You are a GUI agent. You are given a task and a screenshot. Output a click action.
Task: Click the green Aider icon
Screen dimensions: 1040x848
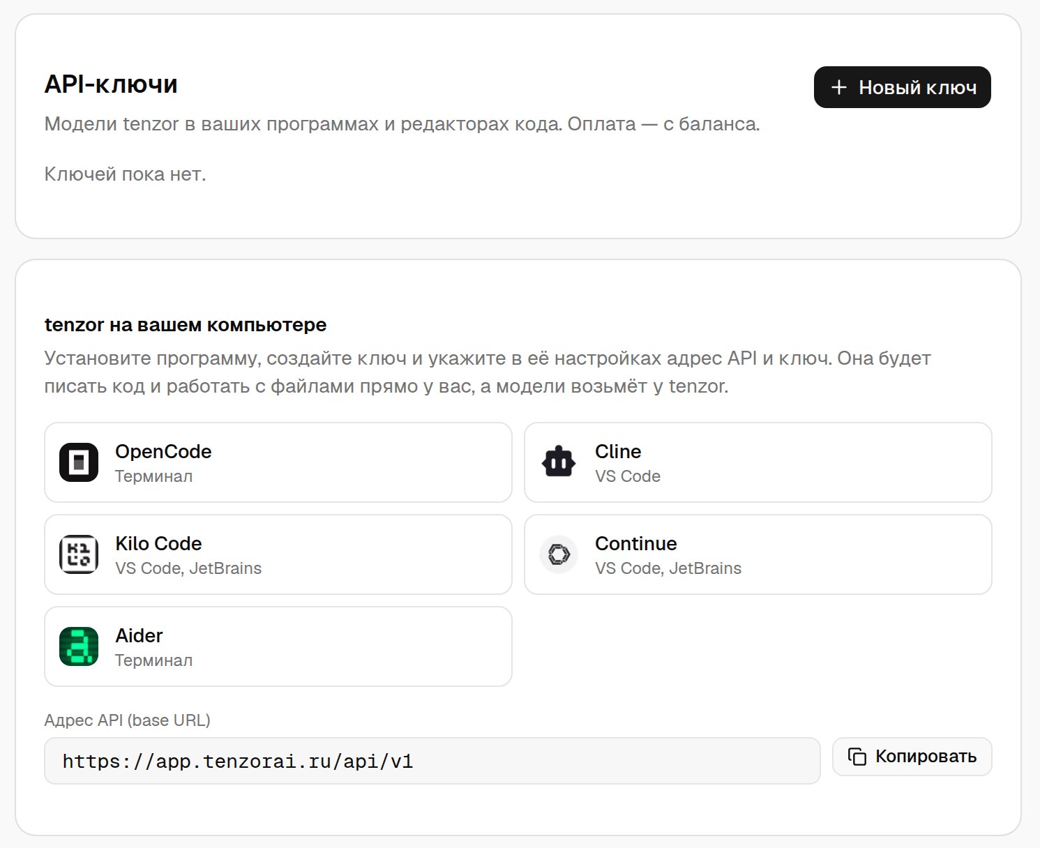pyautogui.click(x=79, y=646)
